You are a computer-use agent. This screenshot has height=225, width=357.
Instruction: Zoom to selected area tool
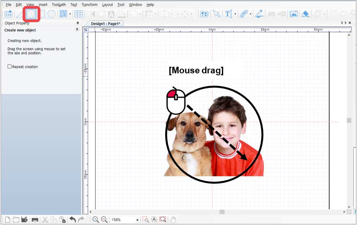pyautogui.click(x=145, y=220)
